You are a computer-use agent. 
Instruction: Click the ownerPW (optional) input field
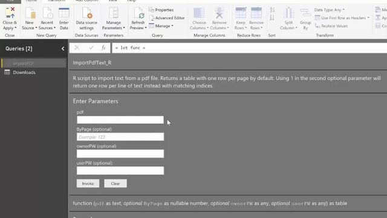click(120, 154)
